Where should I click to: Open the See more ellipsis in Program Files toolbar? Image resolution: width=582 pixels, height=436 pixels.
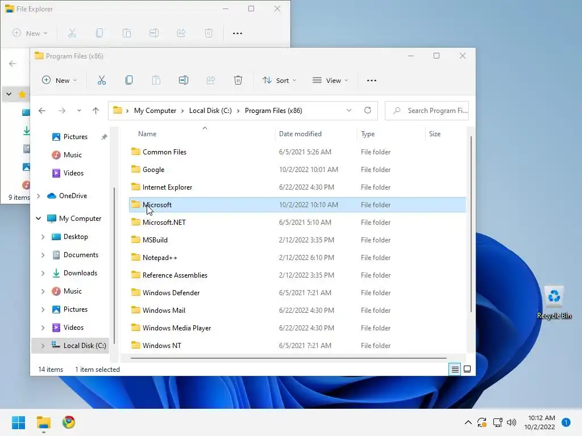click(372, 81)
